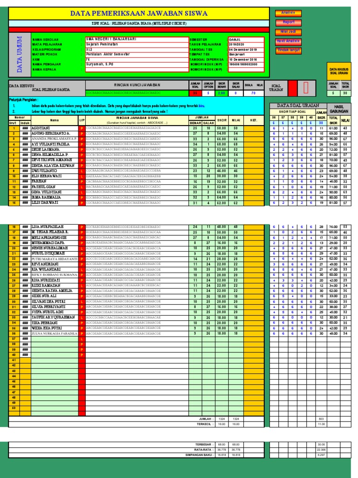Select the KKM value 76

(137, 59)
